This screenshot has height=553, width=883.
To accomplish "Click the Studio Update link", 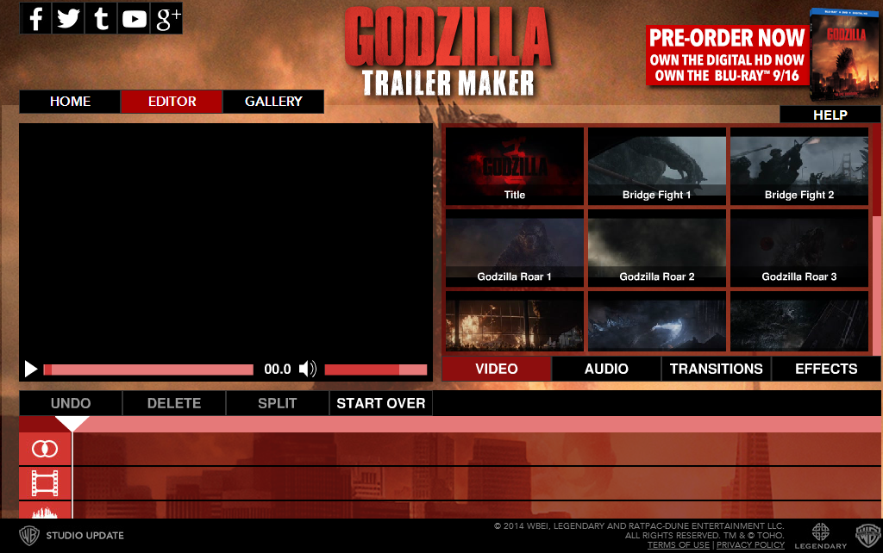I will [x=85, y=536].
